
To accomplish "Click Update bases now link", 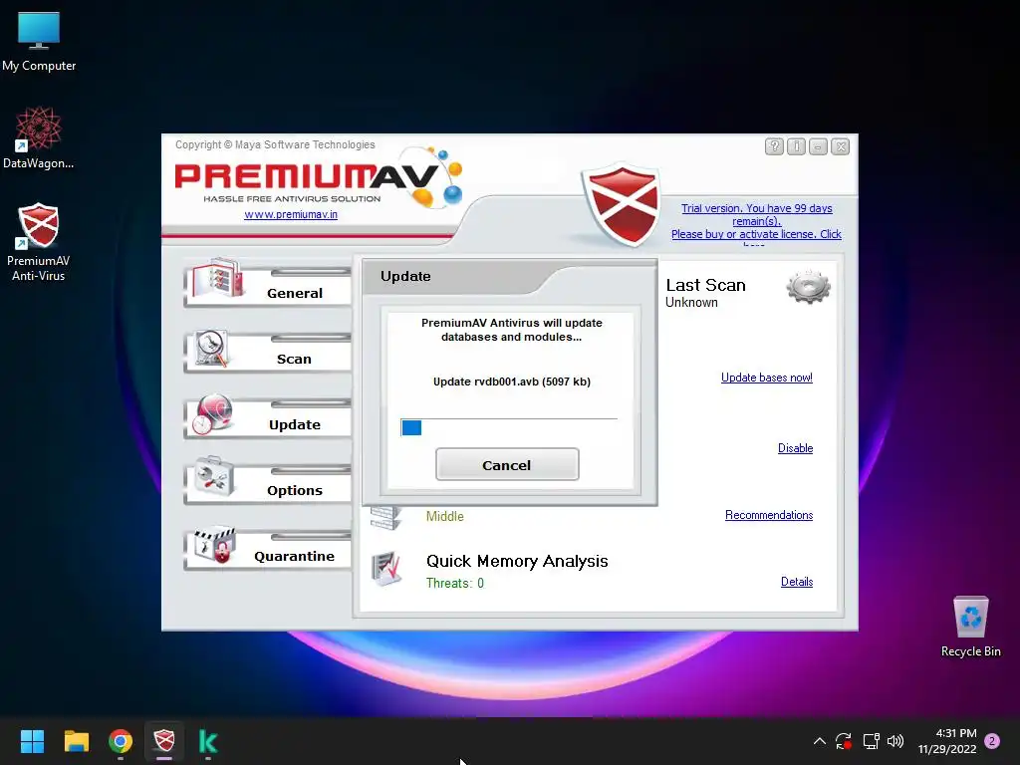I will coord(766,378).
